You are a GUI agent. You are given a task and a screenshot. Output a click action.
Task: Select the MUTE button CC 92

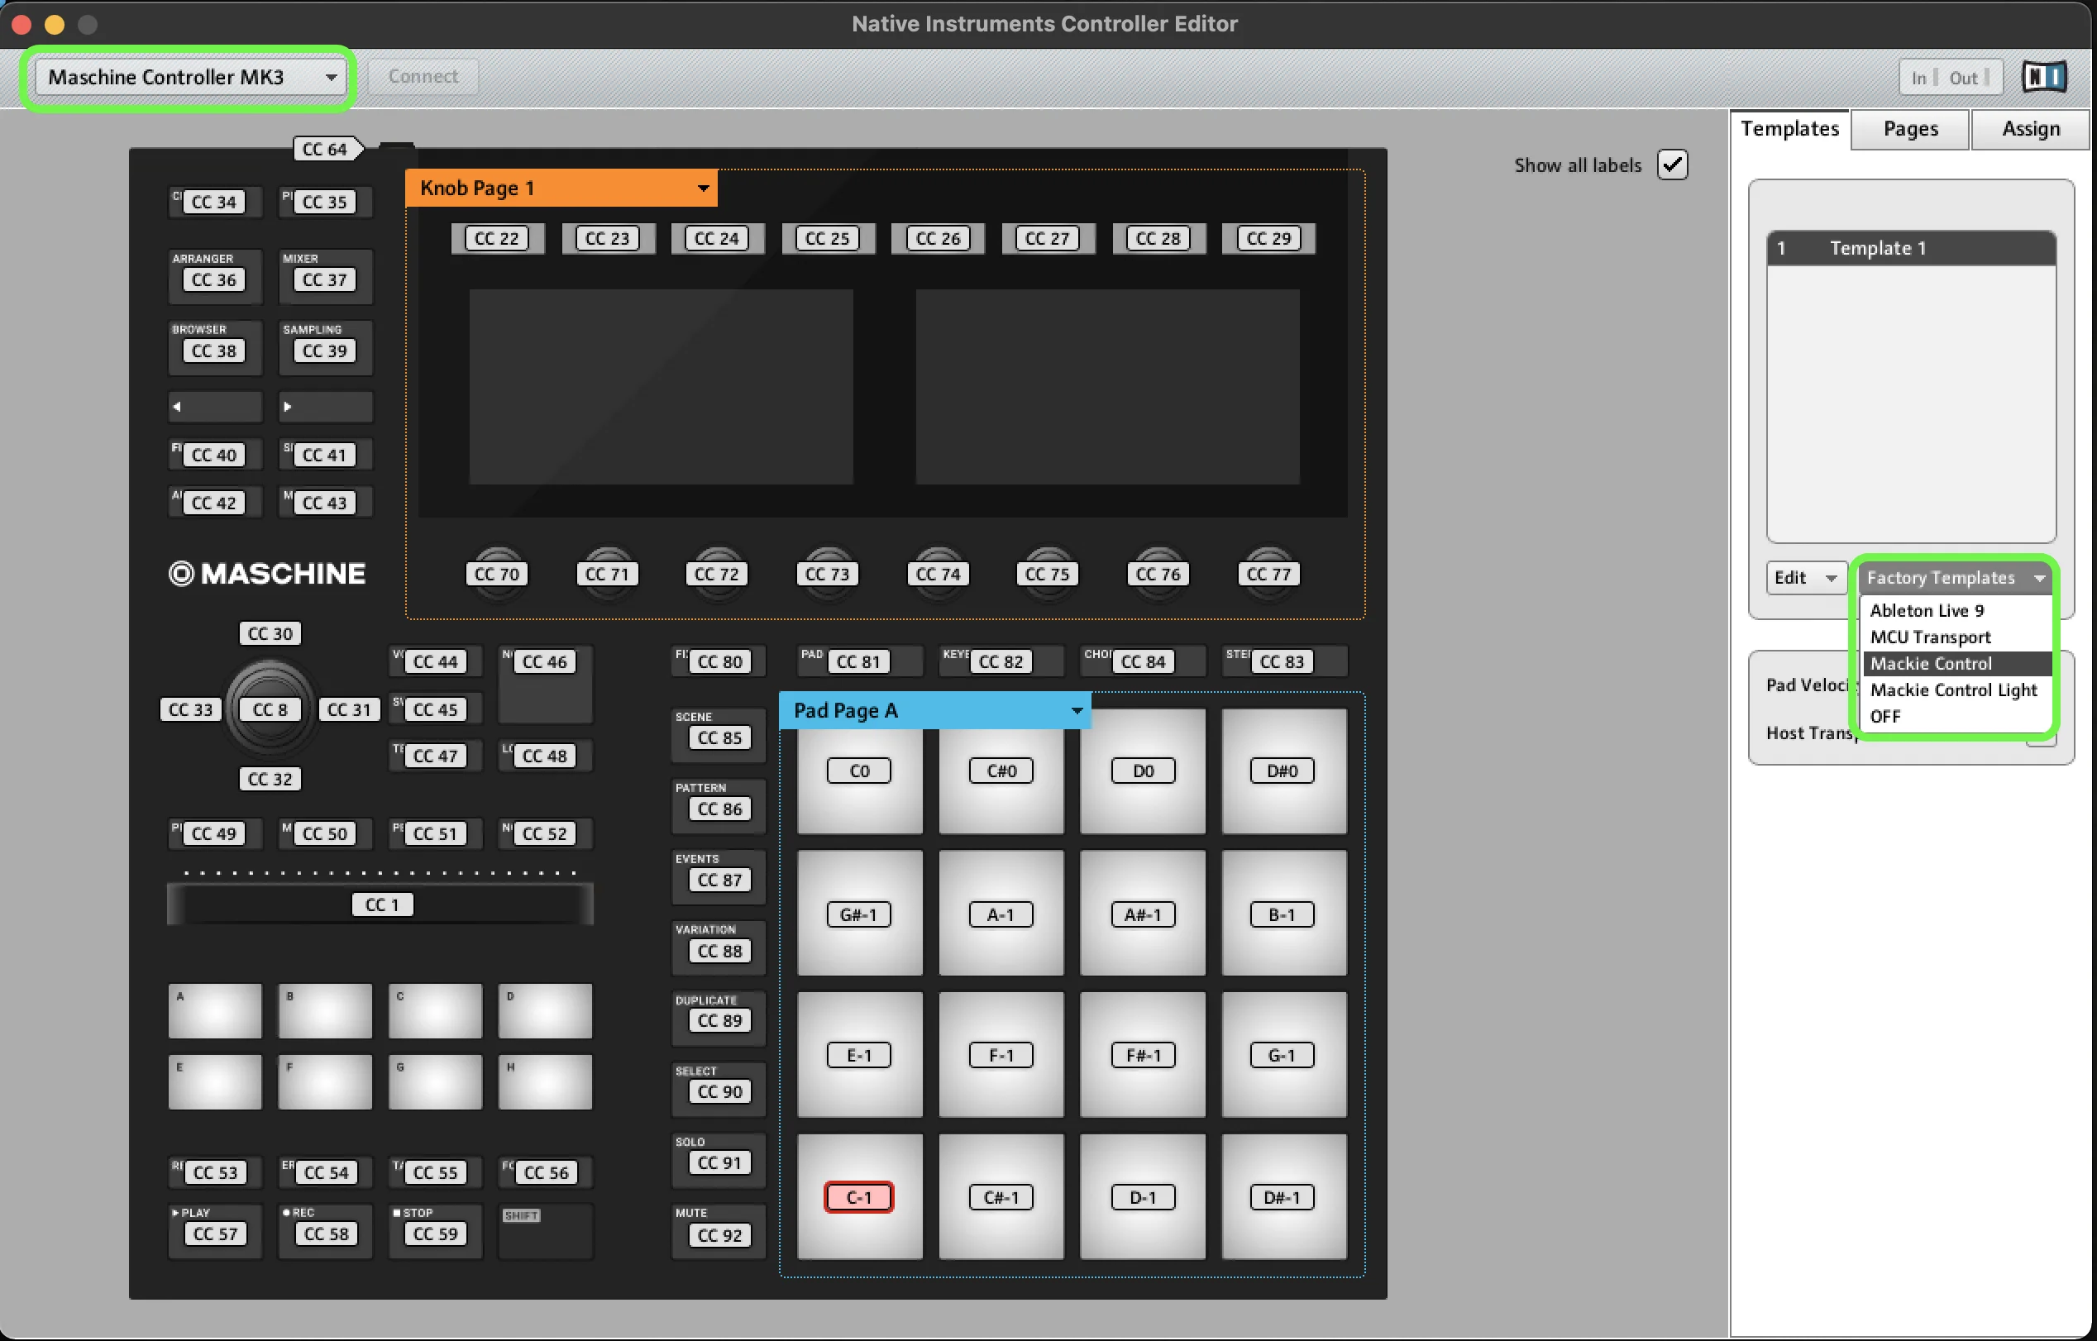[719, 1231]
